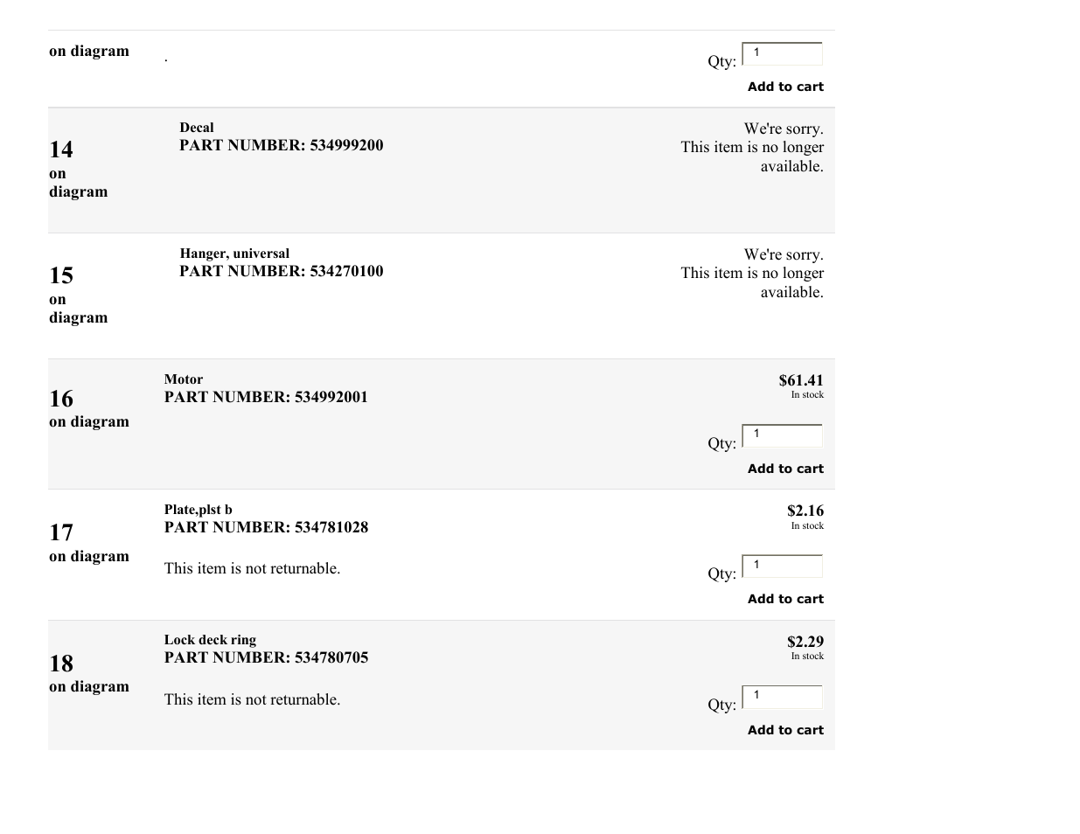Click the topmost Add to cart button

[785, 87]
